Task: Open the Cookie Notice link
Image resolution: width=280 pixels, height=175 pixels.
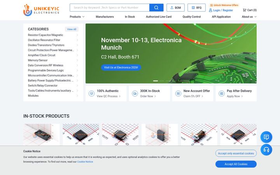Action: 85,162
